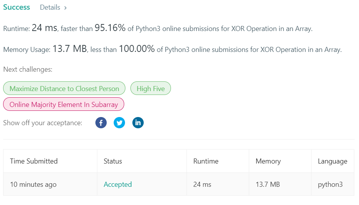Open Maximize Distance to Closest Person challenge
Screen dimensions: 359x205
coord(64,88)
